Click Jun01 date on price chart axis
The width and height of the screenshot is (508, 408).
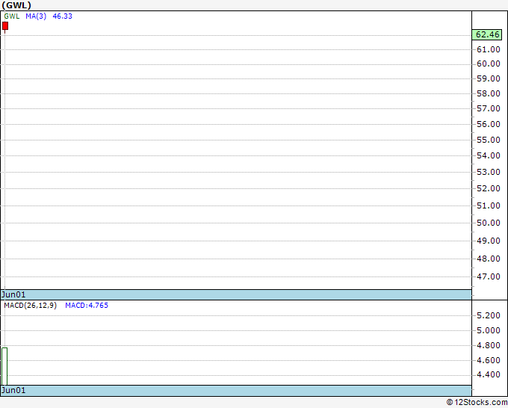click(x=13, y=294)
